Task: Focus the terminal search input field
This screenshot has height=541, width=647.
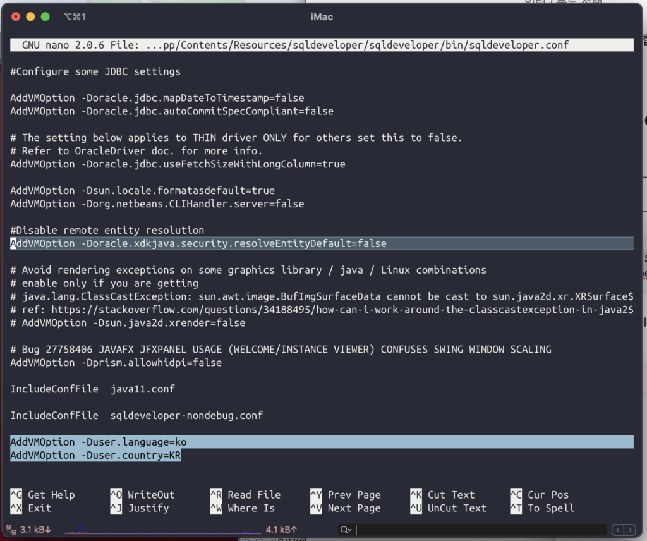Action: (x=481, y=530)
